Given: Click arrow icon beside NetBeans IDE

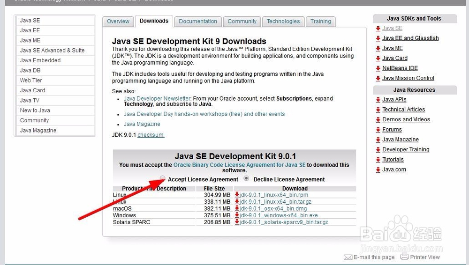Looking at the screenshot, I should [378, 68].
